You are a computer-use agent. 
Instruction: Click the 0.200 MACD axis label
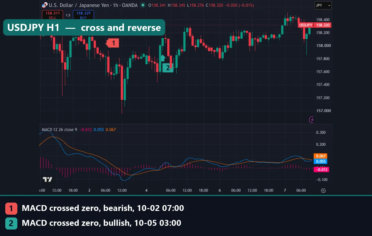click(321, 144)
